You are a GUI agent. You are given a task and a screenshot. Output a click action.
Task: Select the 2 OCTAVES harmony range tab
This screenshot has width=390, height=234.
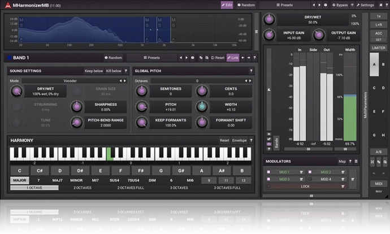(x=82, y=188)
